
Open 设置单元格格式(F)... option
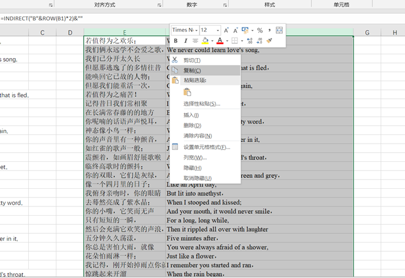pyautogui.click(x=207, y=147)
